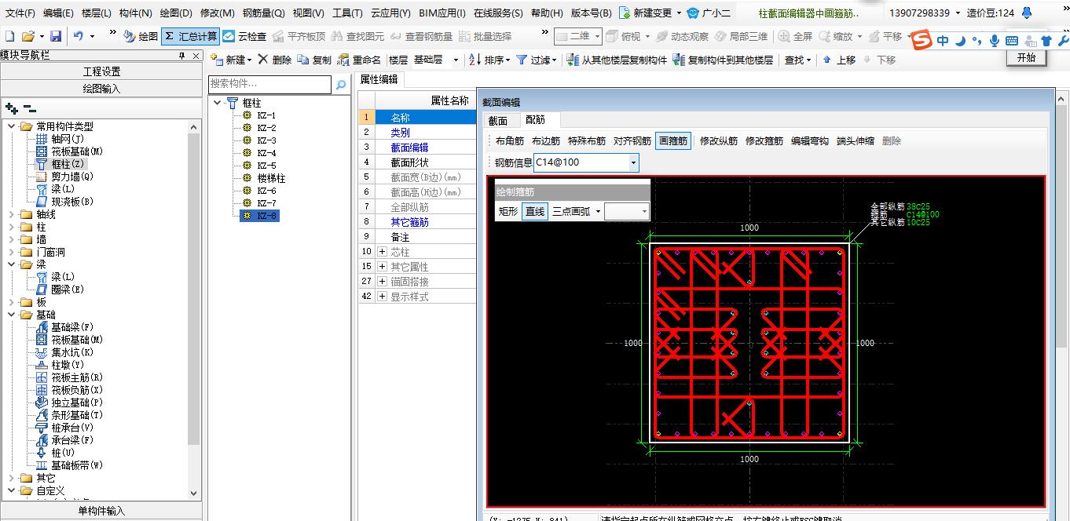This screenshot has width=1070, height=521.
Task: Click the Sogou input method icon
Action: pyautogui.click(x=923, y=41)
